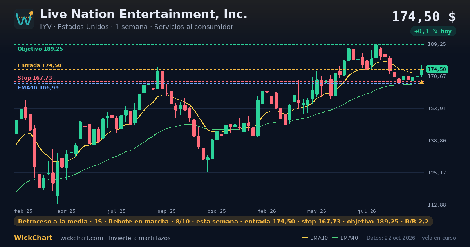Click the may 26 date label

click(317, 211)
